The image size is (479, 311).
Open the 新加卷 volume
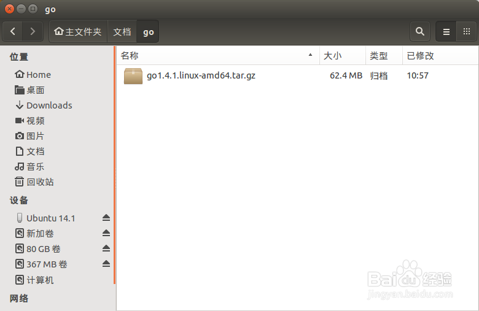coord(40,234)
